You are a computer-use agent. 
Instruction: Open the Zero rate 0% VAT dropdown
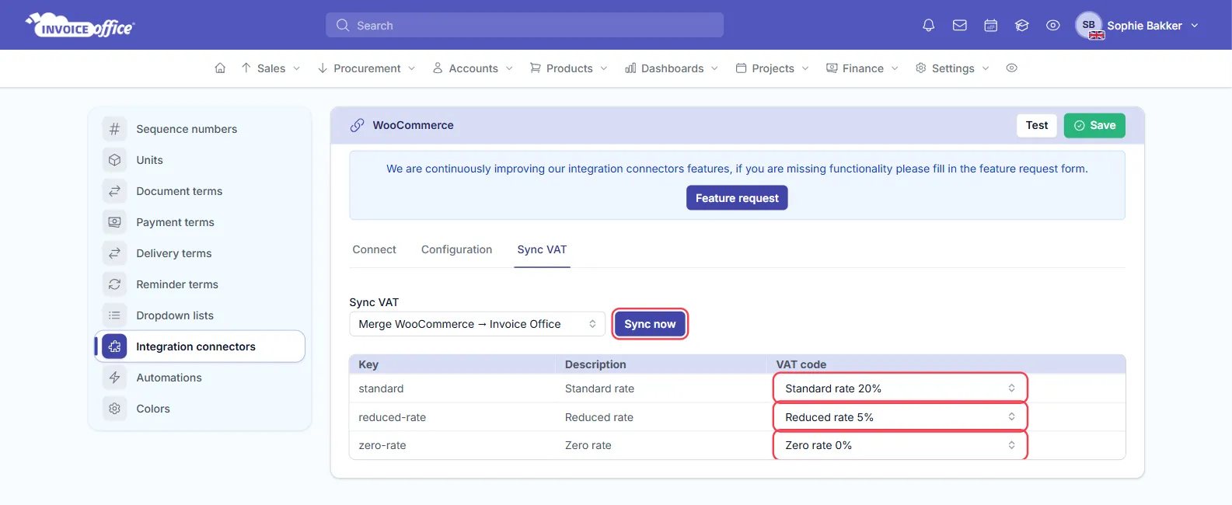click(900, 445)
